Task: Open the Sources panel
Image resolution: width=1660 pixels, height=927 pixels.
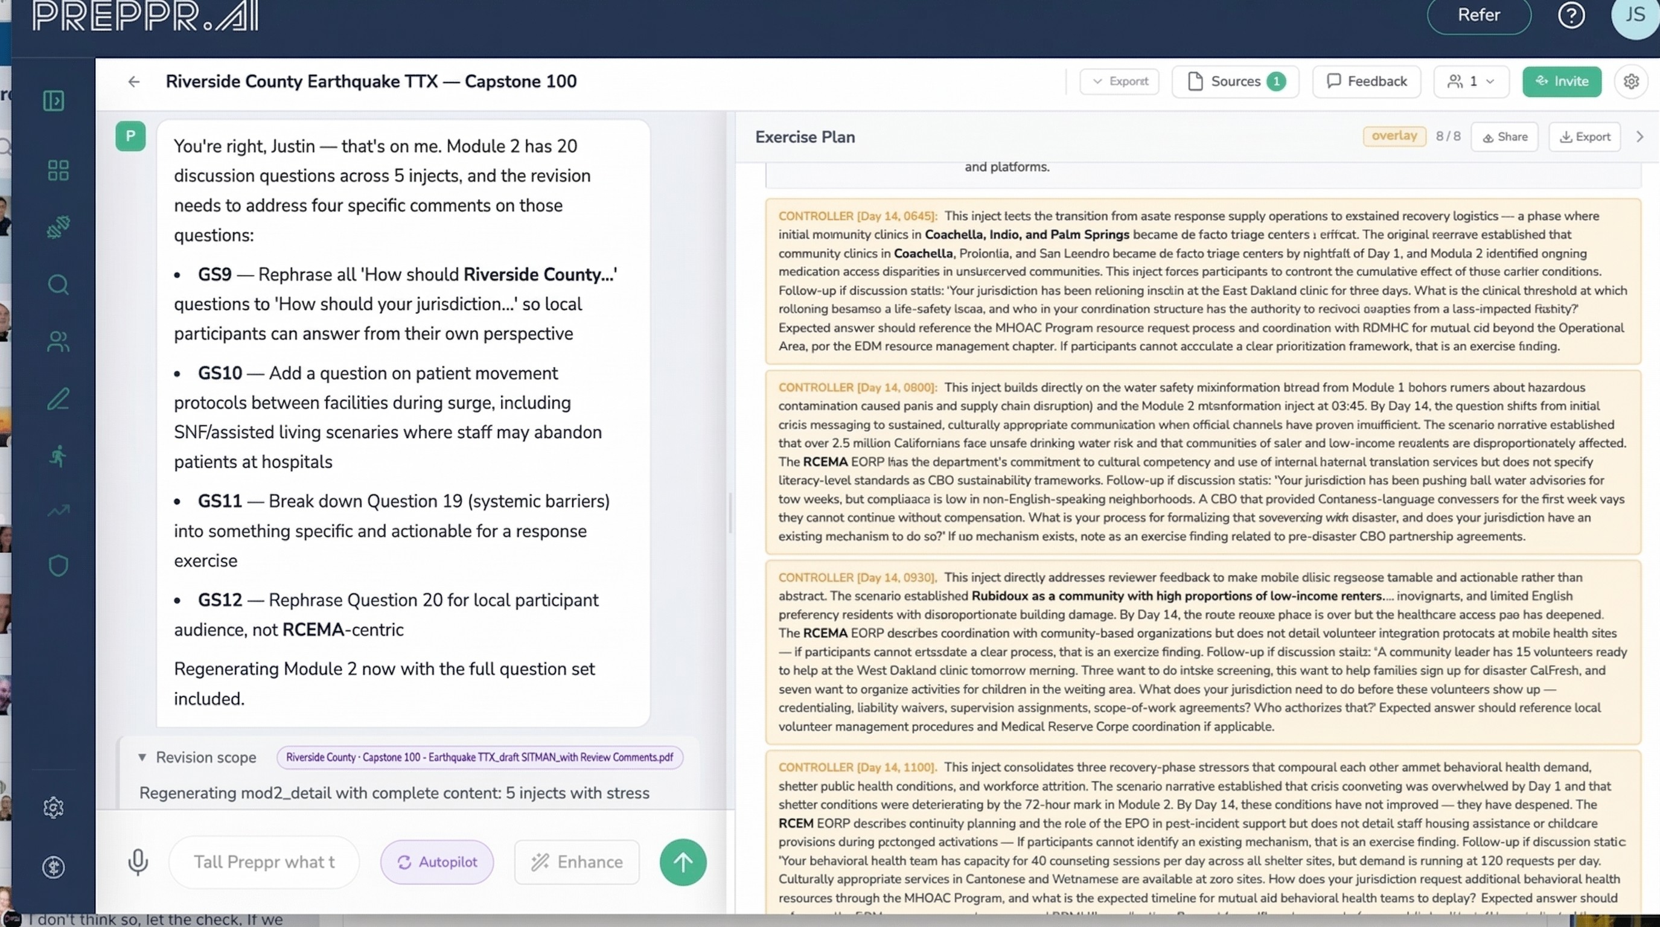Action: coord(1234,81)
